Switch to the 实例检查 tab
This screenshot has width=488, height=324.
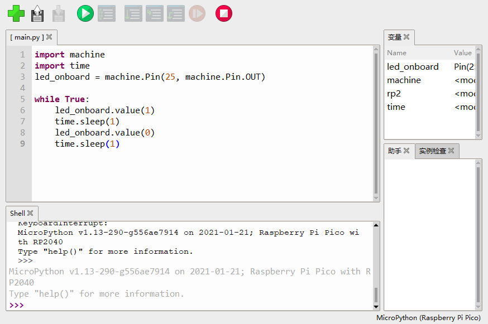[433, 151]
